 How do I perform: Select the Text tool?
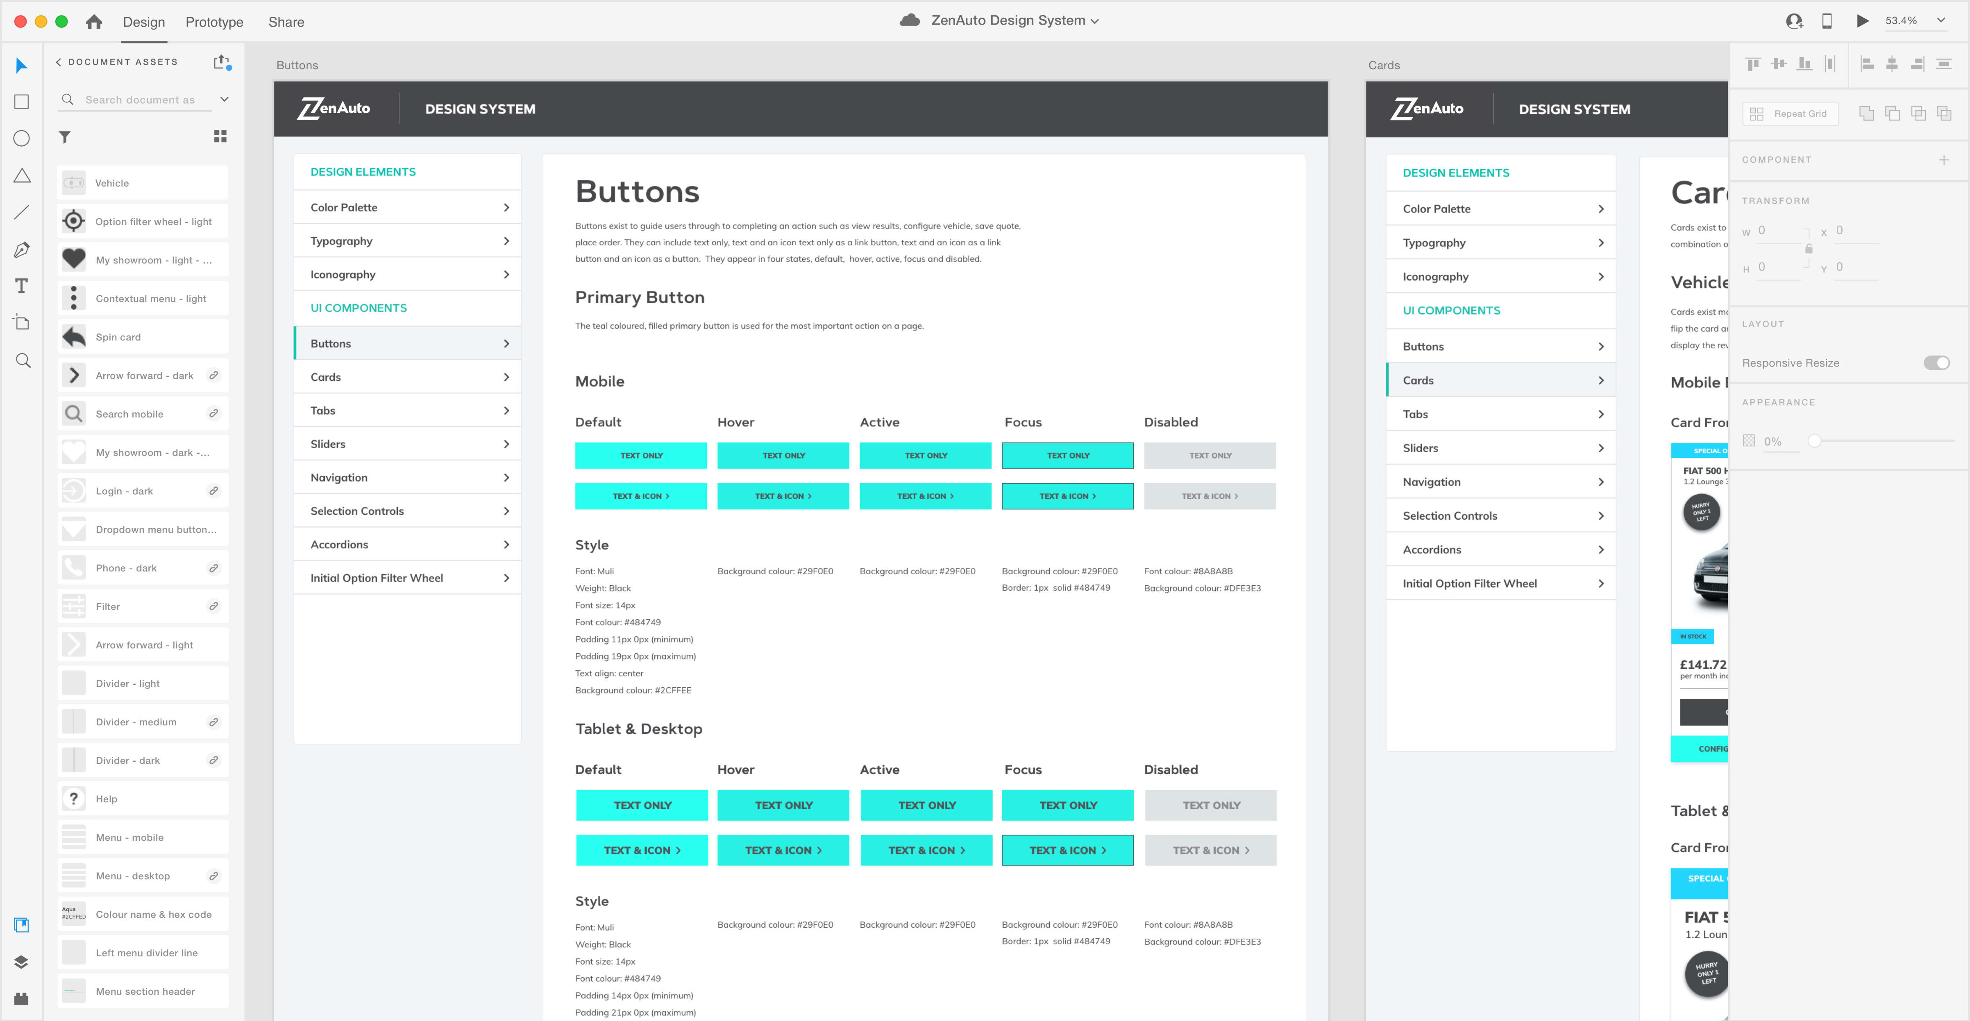(22, 286)
